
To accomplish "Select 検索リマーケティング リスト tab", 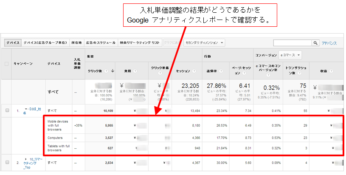I will coord(140,43).
